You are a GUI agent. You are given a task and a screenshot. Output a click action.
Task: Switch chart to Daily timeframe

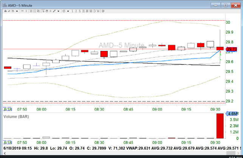95,11
